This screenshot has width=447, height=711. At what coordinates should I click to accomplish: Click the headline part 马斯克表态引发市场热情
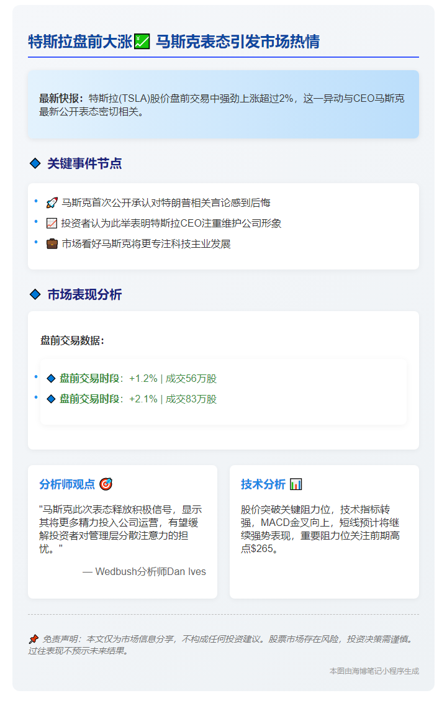238,41
